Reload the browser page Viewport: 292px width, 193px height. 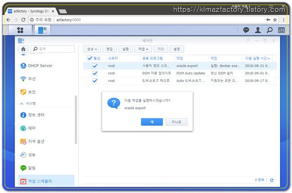coord(23,20)
